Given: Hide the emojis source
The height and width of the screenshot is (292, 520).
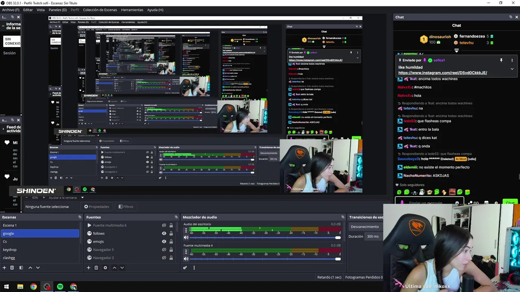Looking at the screenshot, I should click(164, 242).
